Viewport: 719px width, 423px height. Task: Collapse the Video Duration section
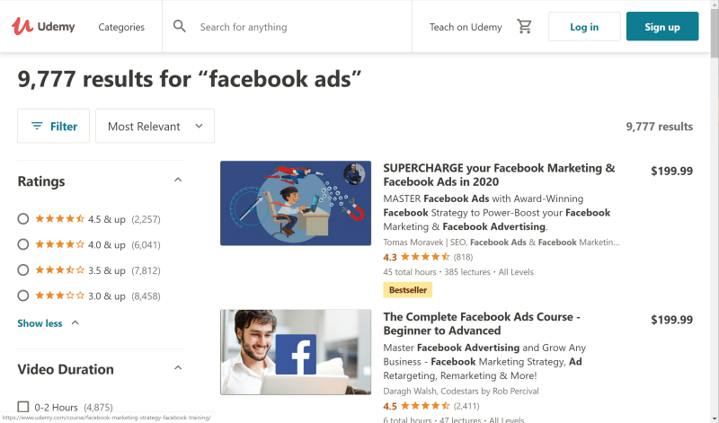click(x=178, y=368)
